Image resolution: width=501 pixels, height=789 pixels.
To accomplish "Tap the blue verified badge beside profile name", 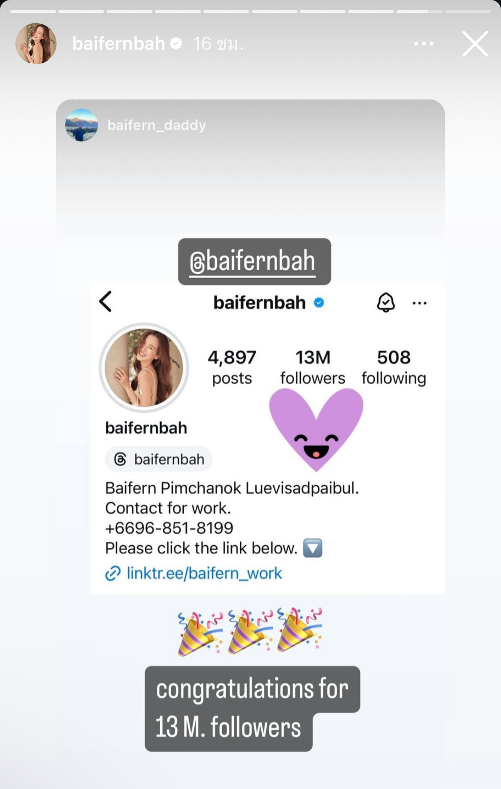I will pos(319,303).
